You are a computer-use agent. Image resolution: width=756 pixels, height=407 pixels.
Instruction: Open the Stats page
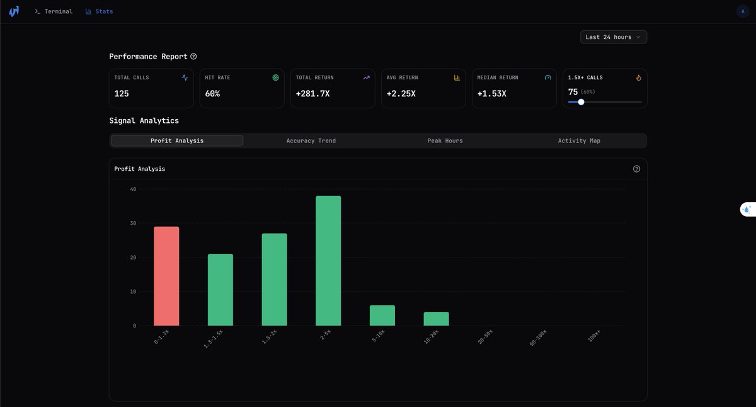point(100,11)
